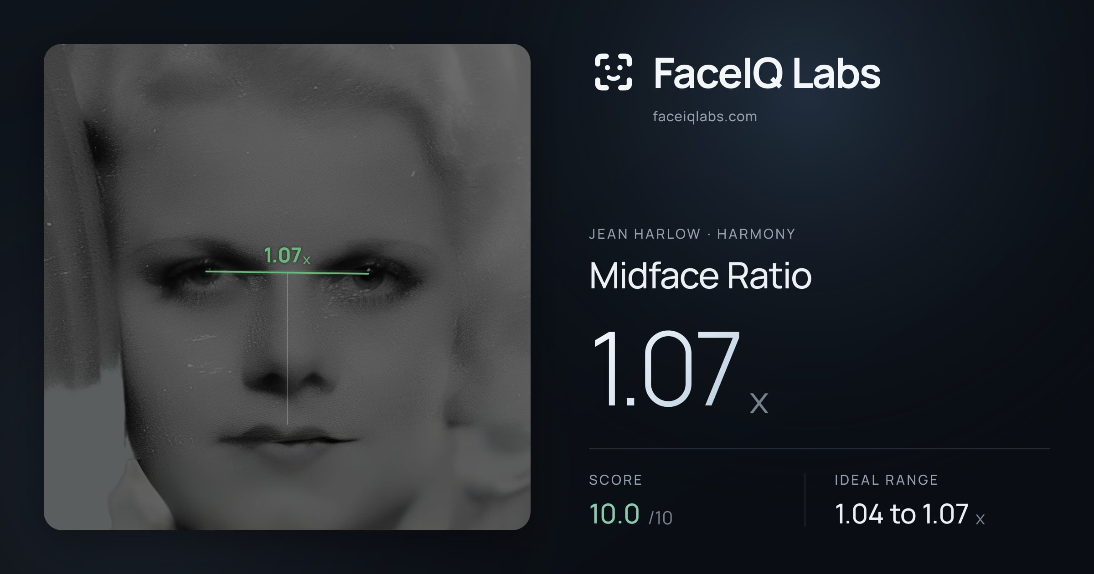
Task: Click the FaceIQ Labs brand name
Action: tap(767, 73)
